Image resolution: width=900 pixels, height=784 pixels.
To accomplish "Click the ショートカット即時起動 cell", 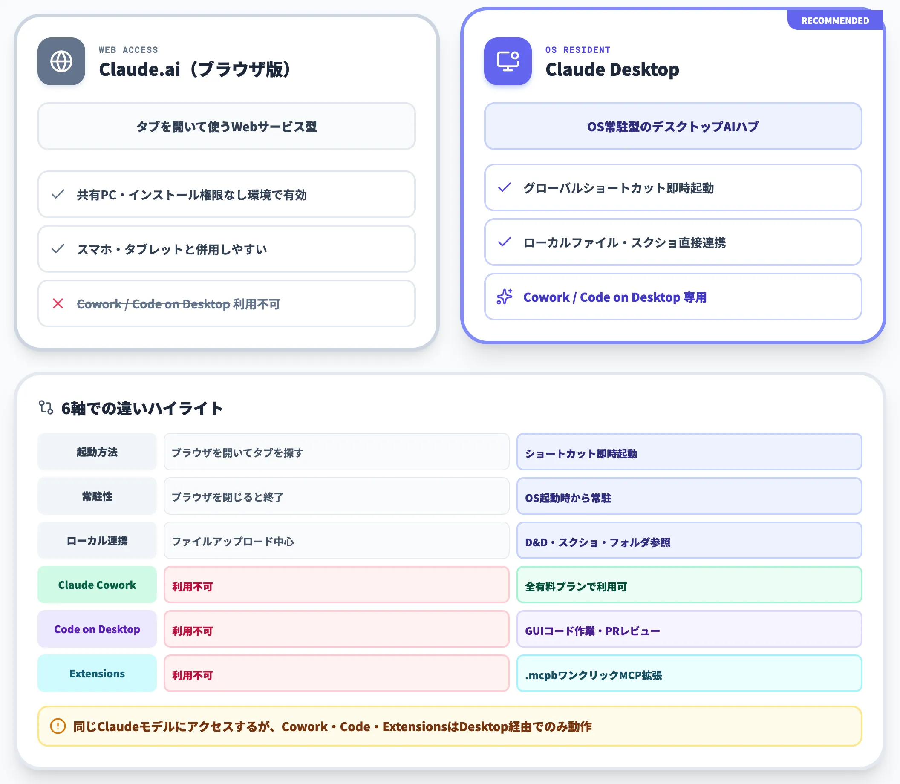I will tap(689, 452).
